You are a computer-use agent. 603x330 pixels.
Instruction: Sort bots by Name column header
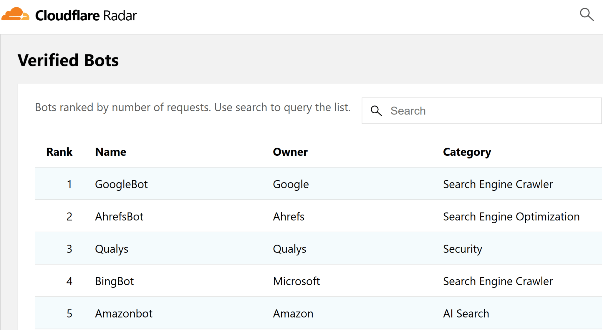click(x=110, y=152)
